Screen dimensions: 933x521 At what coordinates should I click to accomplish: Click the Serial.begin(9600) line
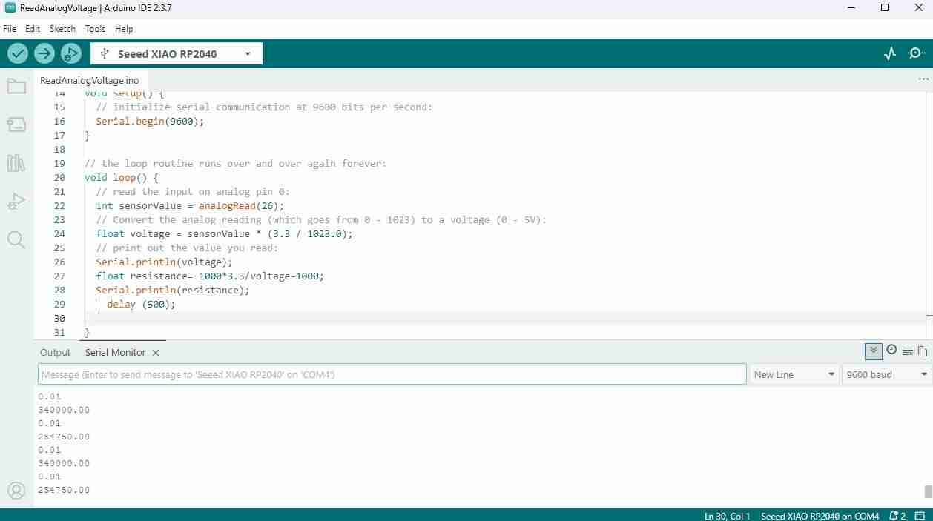(x=150, y=121)
